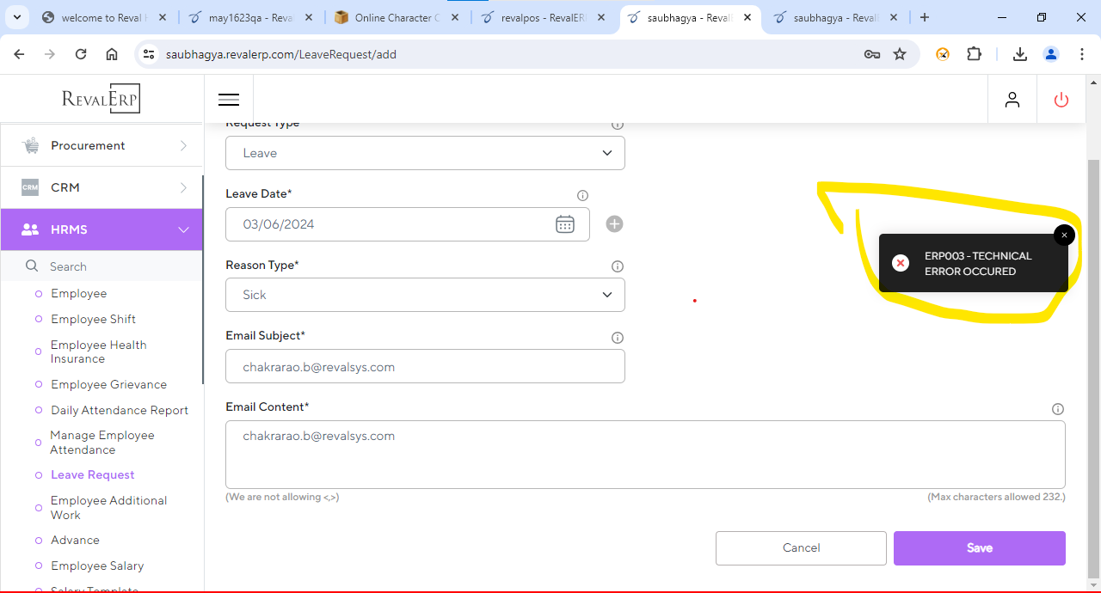Bookmark this page with the star icon

point(900,54)
